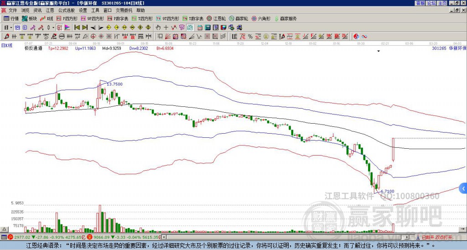Open the 窗口 menu
467x250 pixels.
[x=108, y=10]
